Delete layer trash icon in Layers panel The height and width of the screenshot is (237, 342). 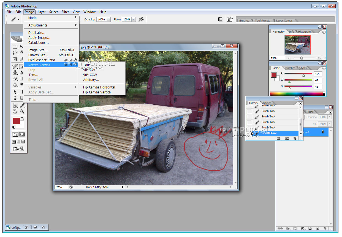click(325, 228)
